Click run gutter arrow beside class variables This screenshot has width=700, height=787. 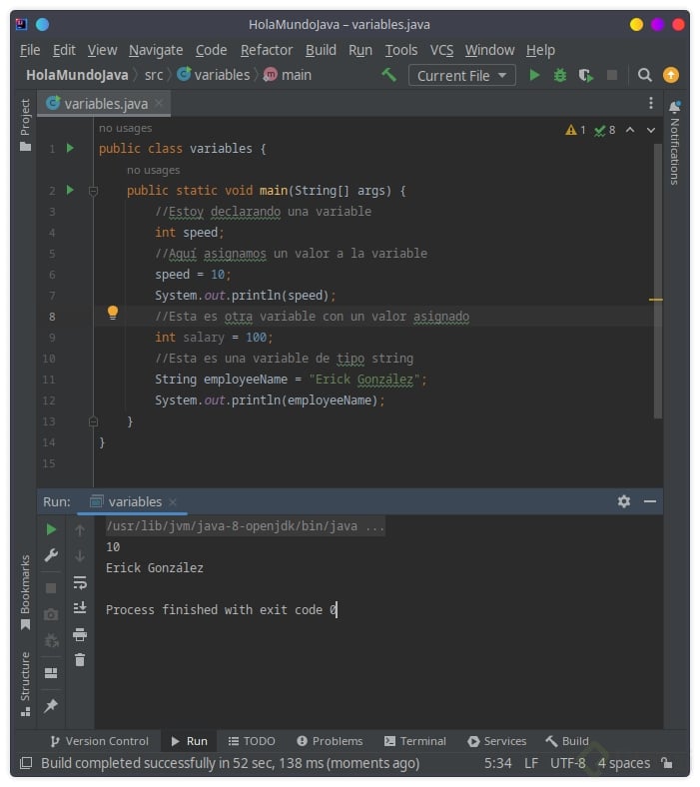pyautogui.click(x=70, y=148)
